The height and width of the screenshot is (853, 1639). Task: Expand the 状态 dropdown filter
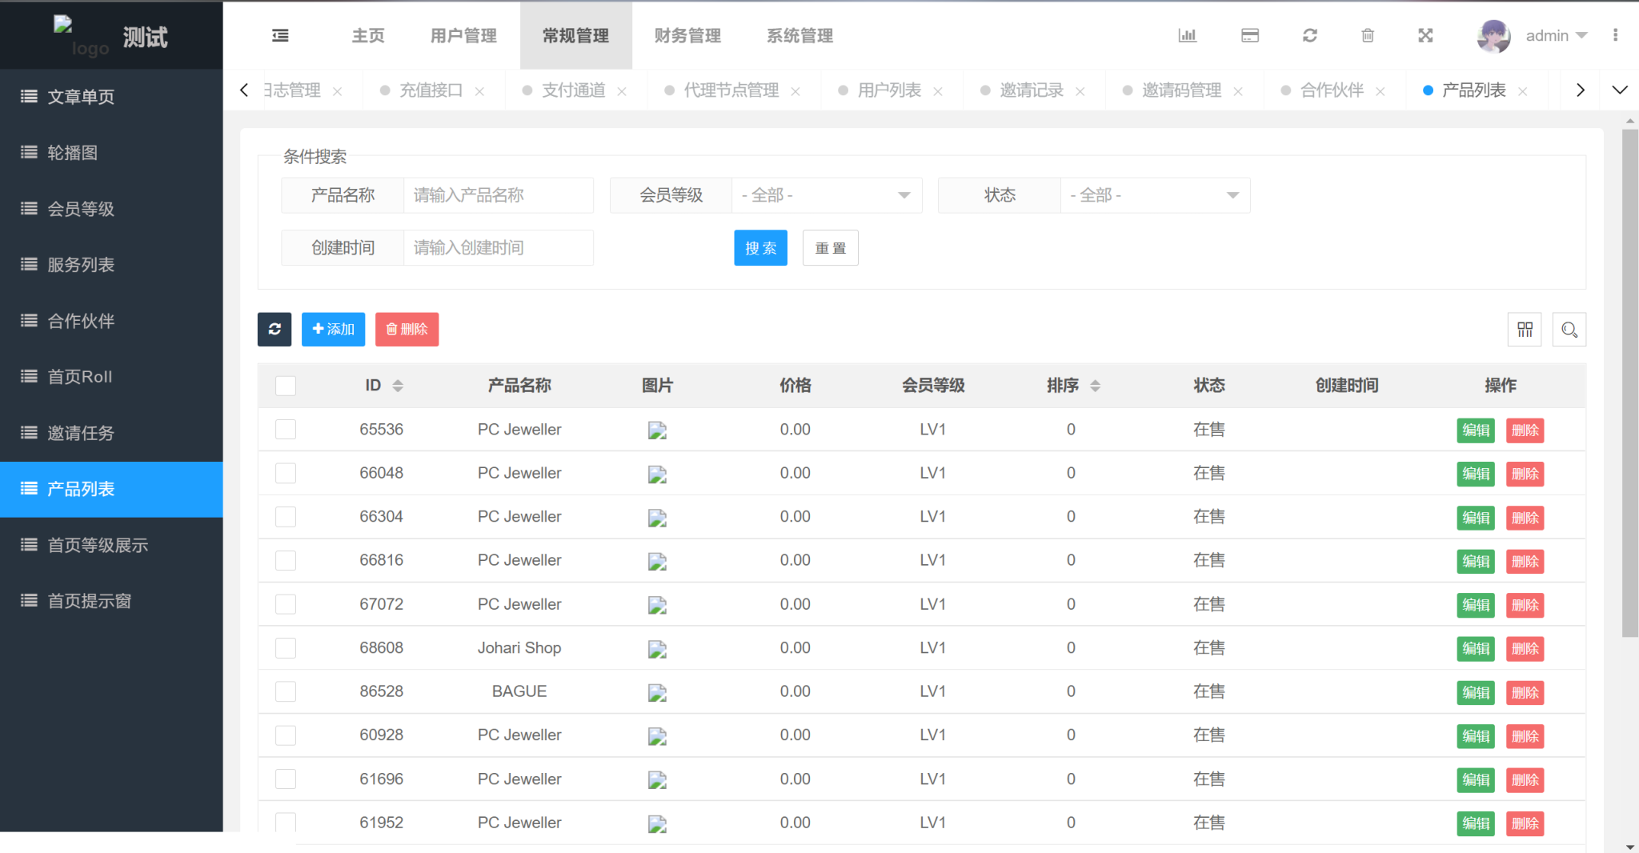(x=1154, y=195)
